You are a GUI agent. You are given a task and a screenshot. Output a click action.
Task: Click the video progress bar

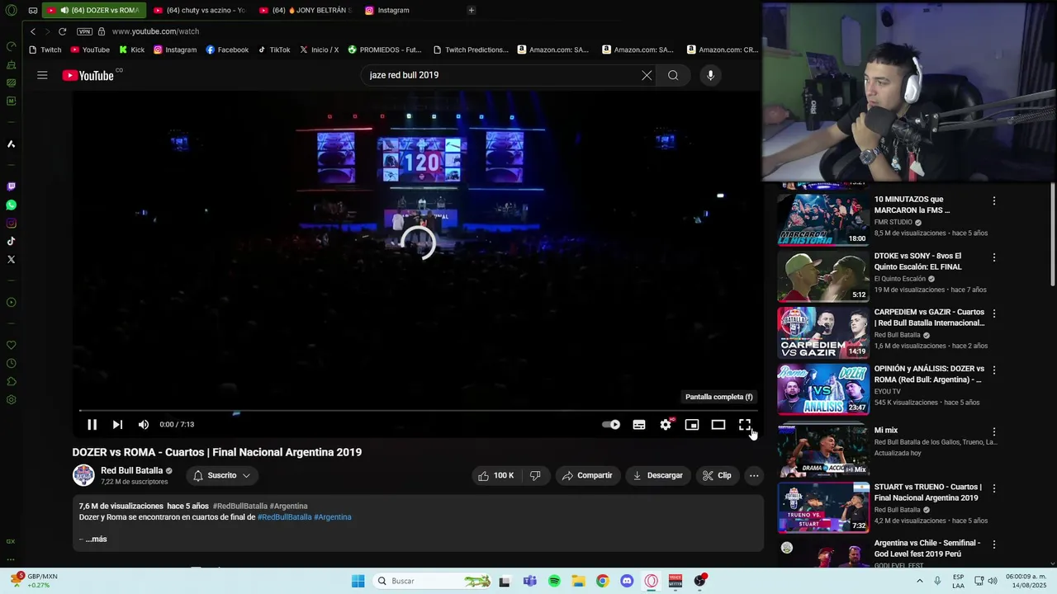[417, 410]
